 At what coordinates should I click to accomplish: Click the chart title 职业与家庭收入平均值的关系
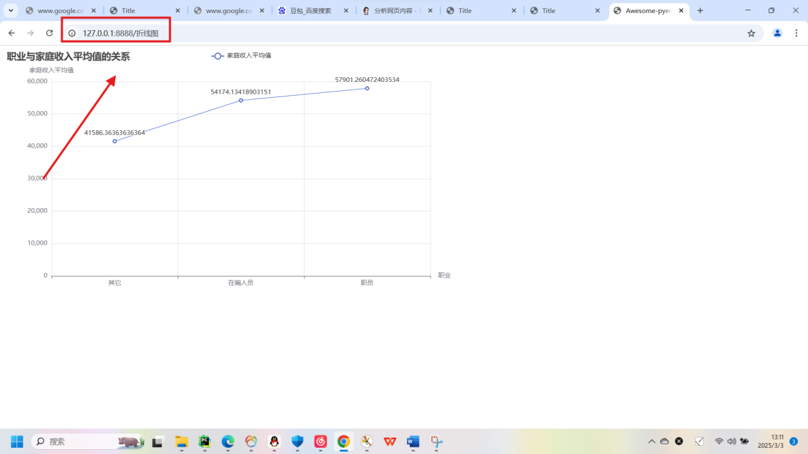[x=68, y=56]
